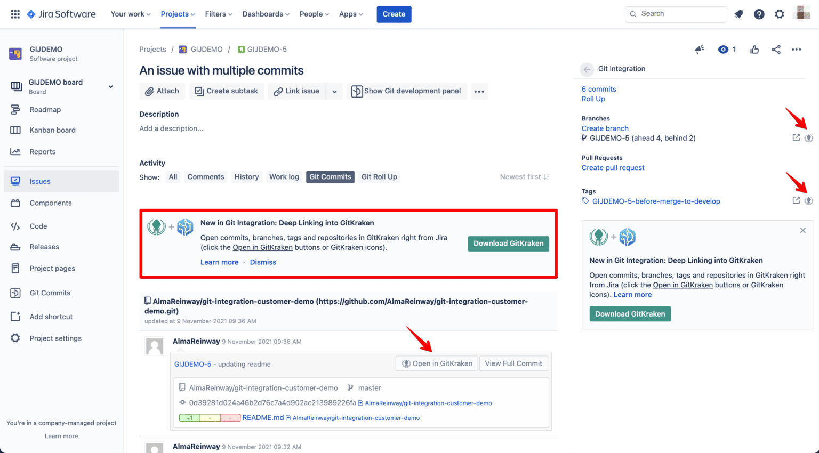
Task: Collapse the GIJDEMO board menu chevron
Action: point(110,85)
